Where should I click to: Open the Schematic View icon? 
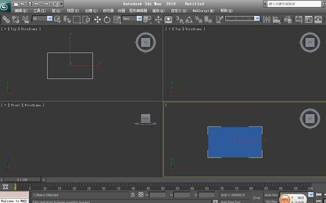tap(318, 19)
